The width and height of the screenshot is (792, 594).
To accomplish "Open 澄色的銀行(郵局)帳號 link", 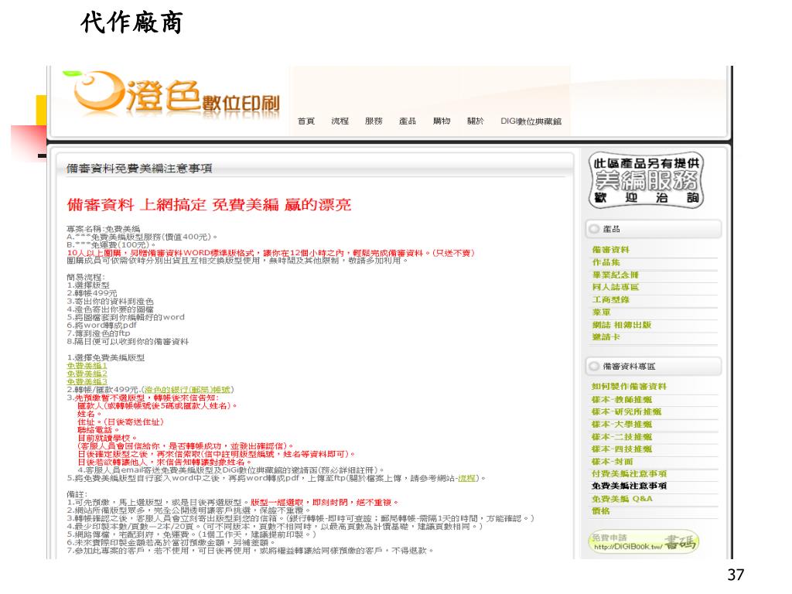I will click(187, 390).
